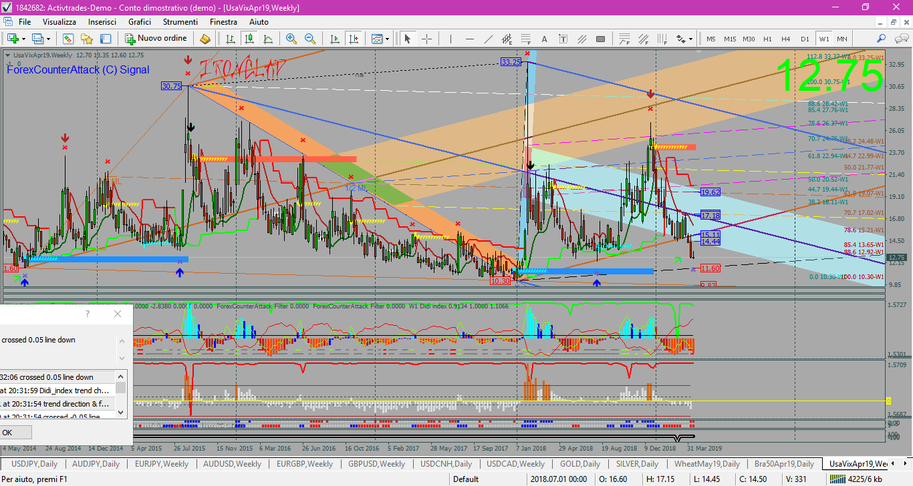Image resolution: width=913 pixels, height=486 pixels.
Task: Switch to candlestick chart view
Action: (249, 39)
